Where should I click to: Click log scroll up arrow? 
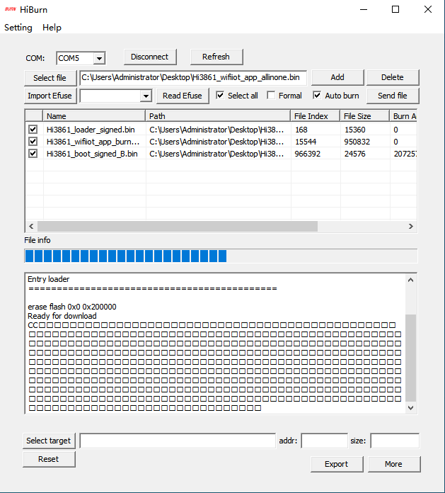click(410, 280)
